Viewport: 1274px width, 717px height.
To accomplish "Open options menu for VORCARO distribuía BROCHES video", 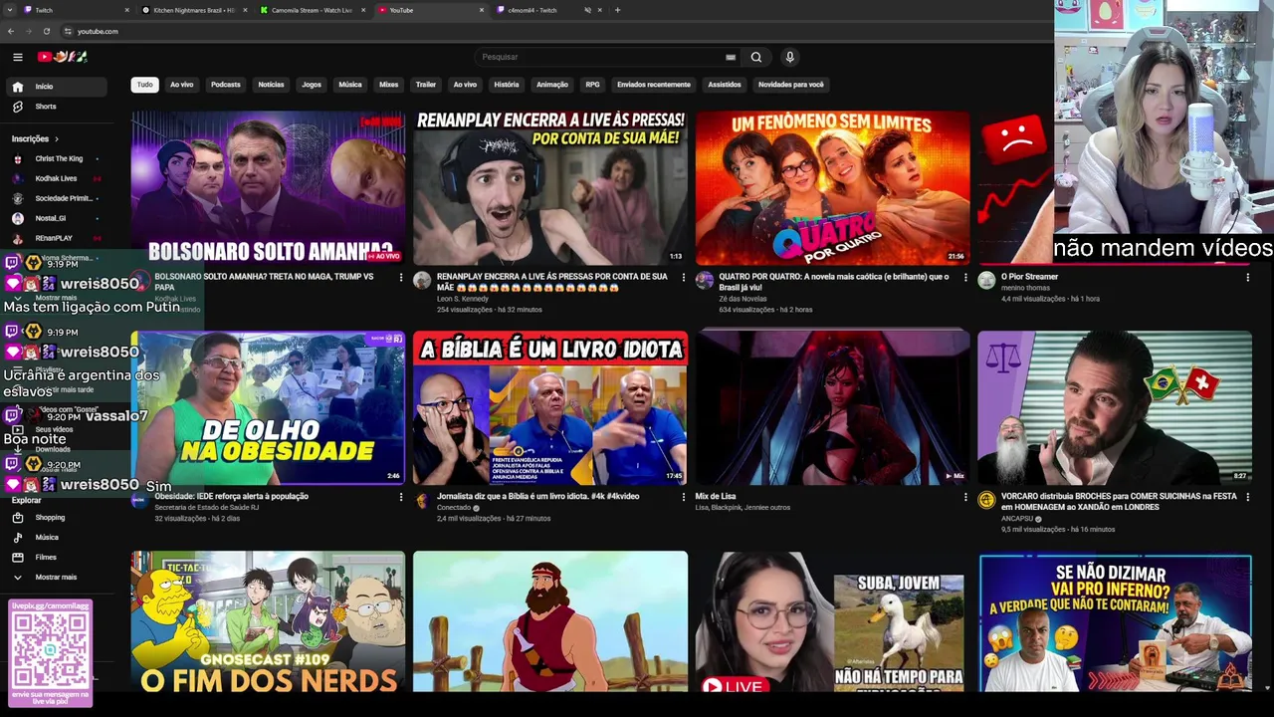I will point(1247,497).
